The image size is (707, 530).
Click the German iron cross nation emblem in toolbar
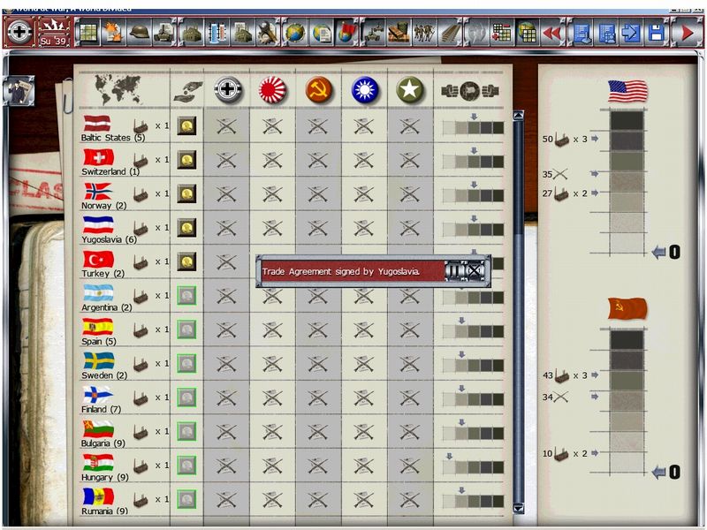[19, 32]
